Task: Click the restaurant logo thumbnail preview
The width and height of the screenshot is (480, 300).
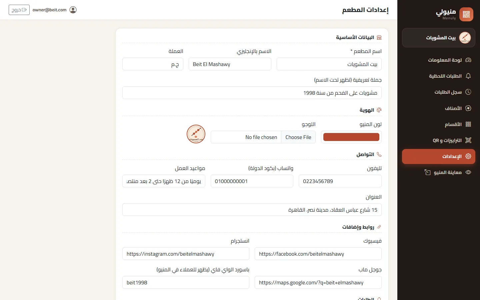Action: coord(196,134)
